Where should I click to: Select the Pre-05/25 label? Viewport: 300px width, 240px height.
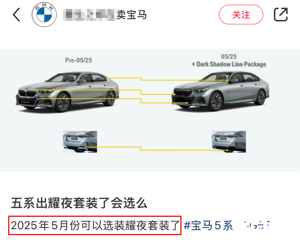[x=78, y=60]
